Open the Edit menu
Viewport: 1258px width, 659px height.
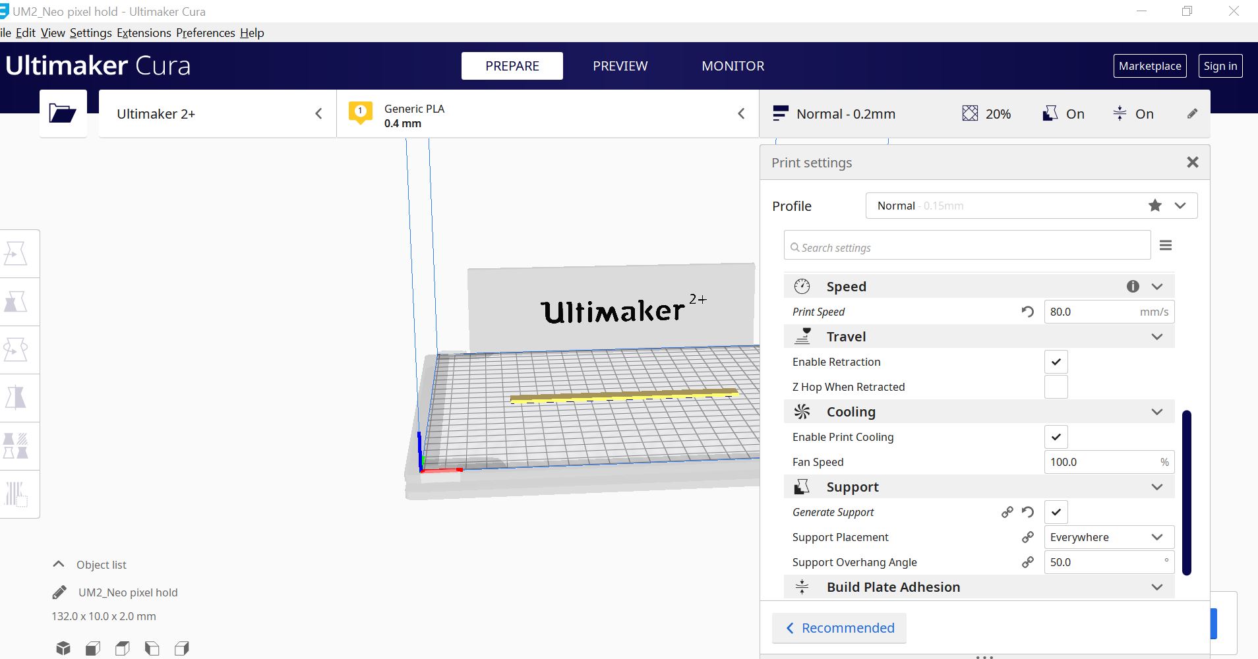pos(26,33)
